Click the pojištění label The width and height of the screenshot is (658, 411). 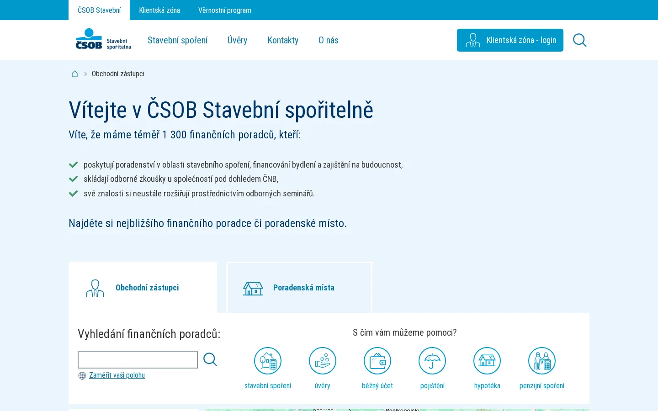point(432,386)
